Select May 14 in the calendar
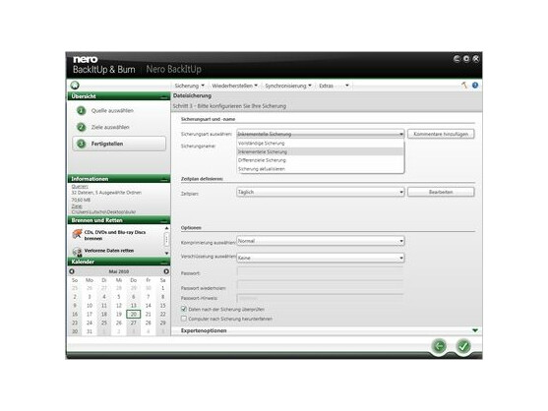The width and height of the screenshot is (548, 411). (x=148, y=305)
